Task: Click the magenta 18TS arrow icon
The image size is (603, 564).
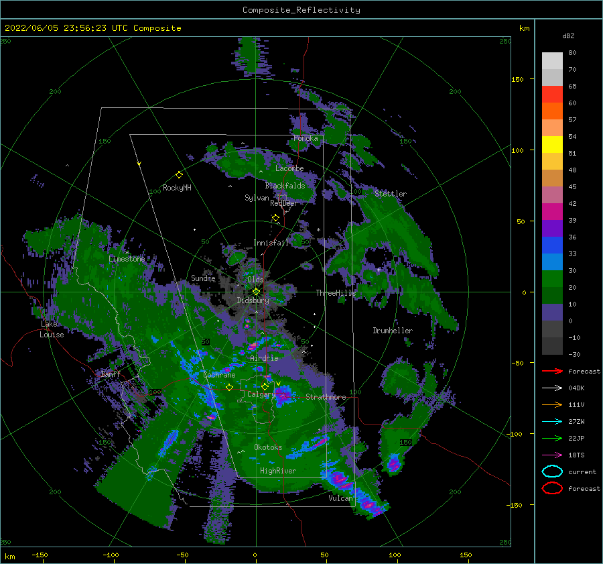Action: click(552, 455)
